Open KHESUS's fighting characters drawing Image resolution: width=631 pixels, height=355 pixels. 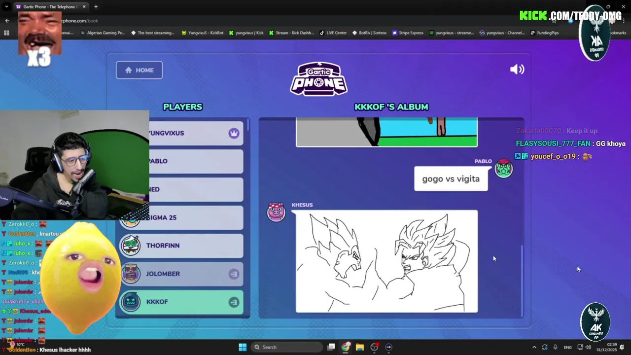tap(386, 262)
